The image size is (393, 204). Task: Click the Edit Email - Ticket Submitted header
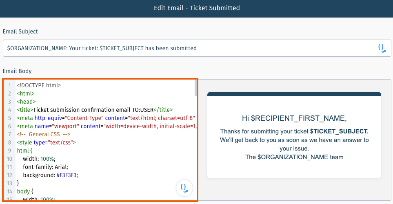197,8
